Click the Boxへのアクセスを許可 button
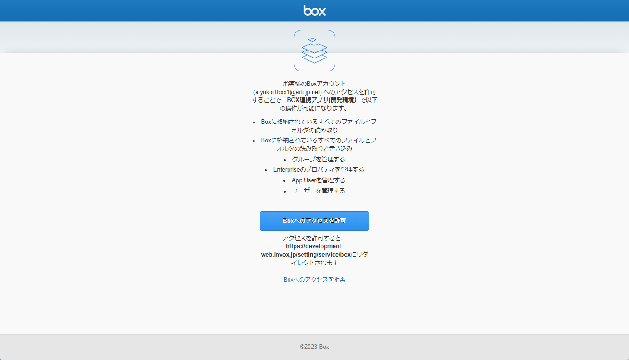Screen dimensions: 629x360 (x=314, y=221)
